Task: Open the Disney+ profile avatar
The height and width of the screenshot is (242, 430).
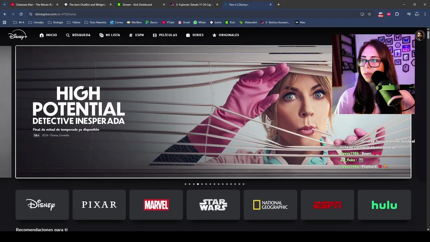Action: pos(420,35)
